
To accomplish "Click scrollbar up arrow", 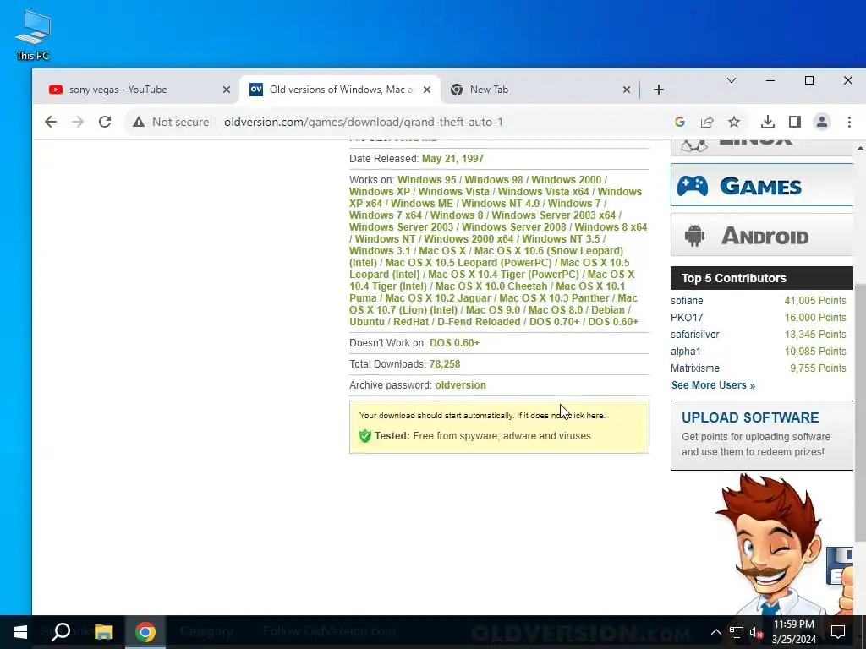I will click(859, 148).
